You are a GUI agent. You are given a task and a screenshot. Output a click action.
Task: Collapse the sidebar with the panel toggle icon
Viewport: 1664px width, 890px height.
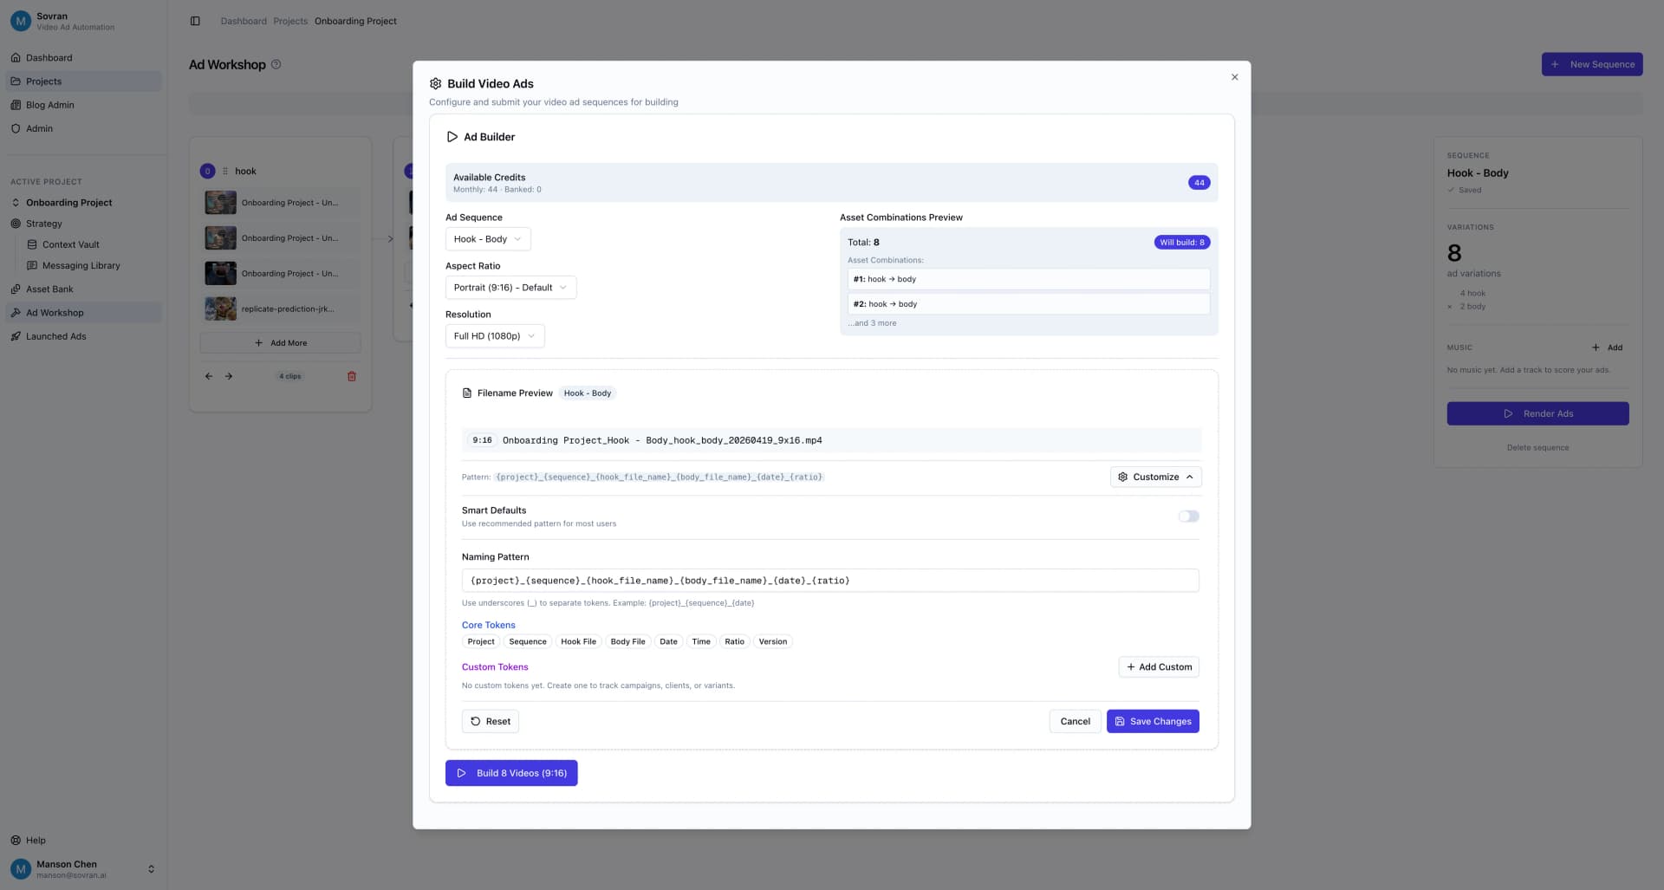point(195,21)
